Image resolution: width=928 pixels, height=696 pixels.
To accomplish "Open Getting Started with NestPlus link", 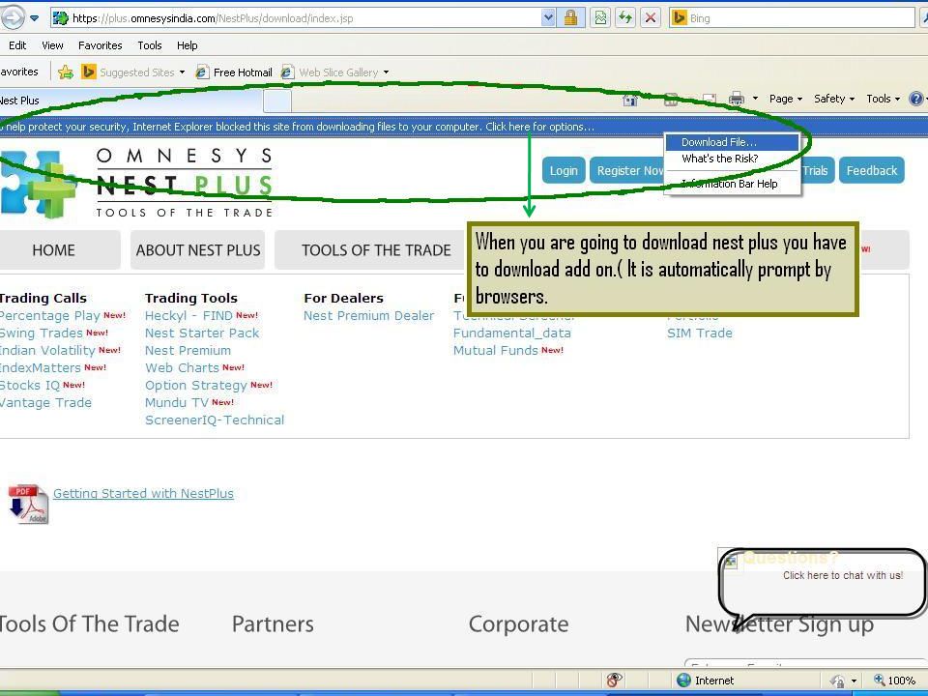I will coord(143,494).
